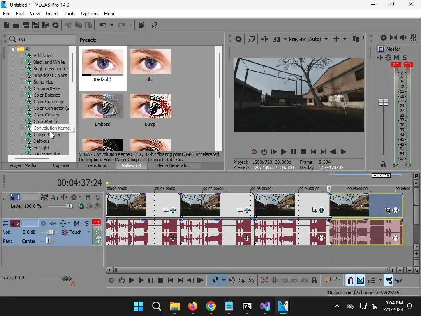Collapse the All folder in FX tree

[13, 49]
